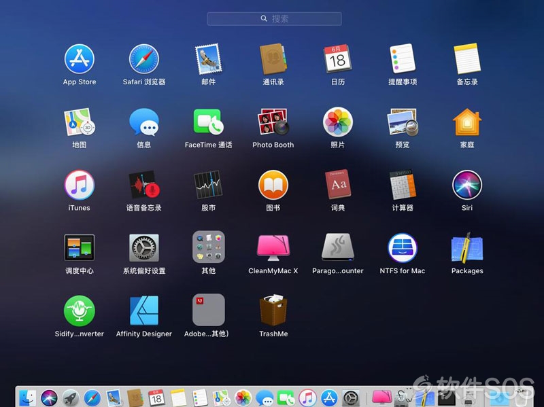Open 调度中心 Mission Control
The image size is (544, 407).
[x=80, y=247]
